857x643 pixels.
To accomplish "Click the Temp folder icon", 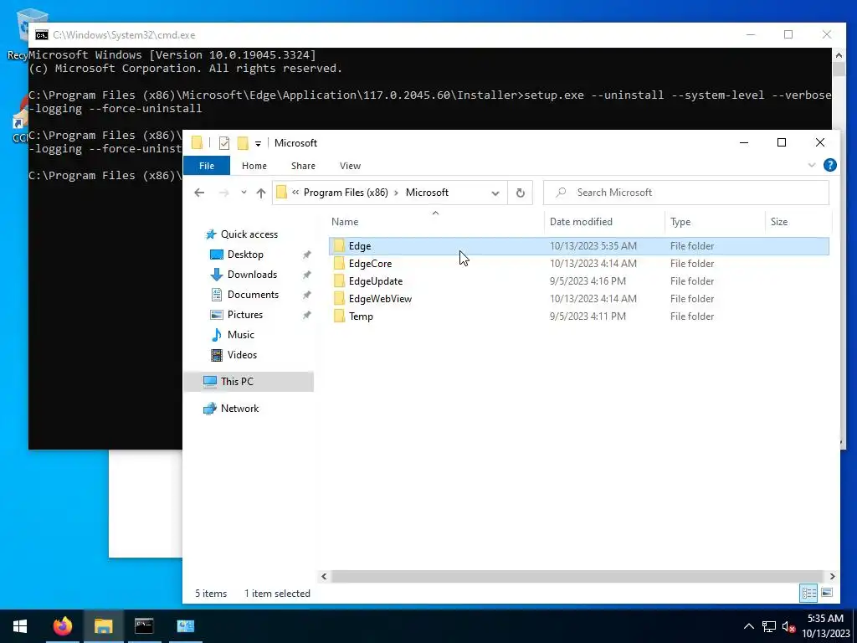I will click(x=339, y=316).
